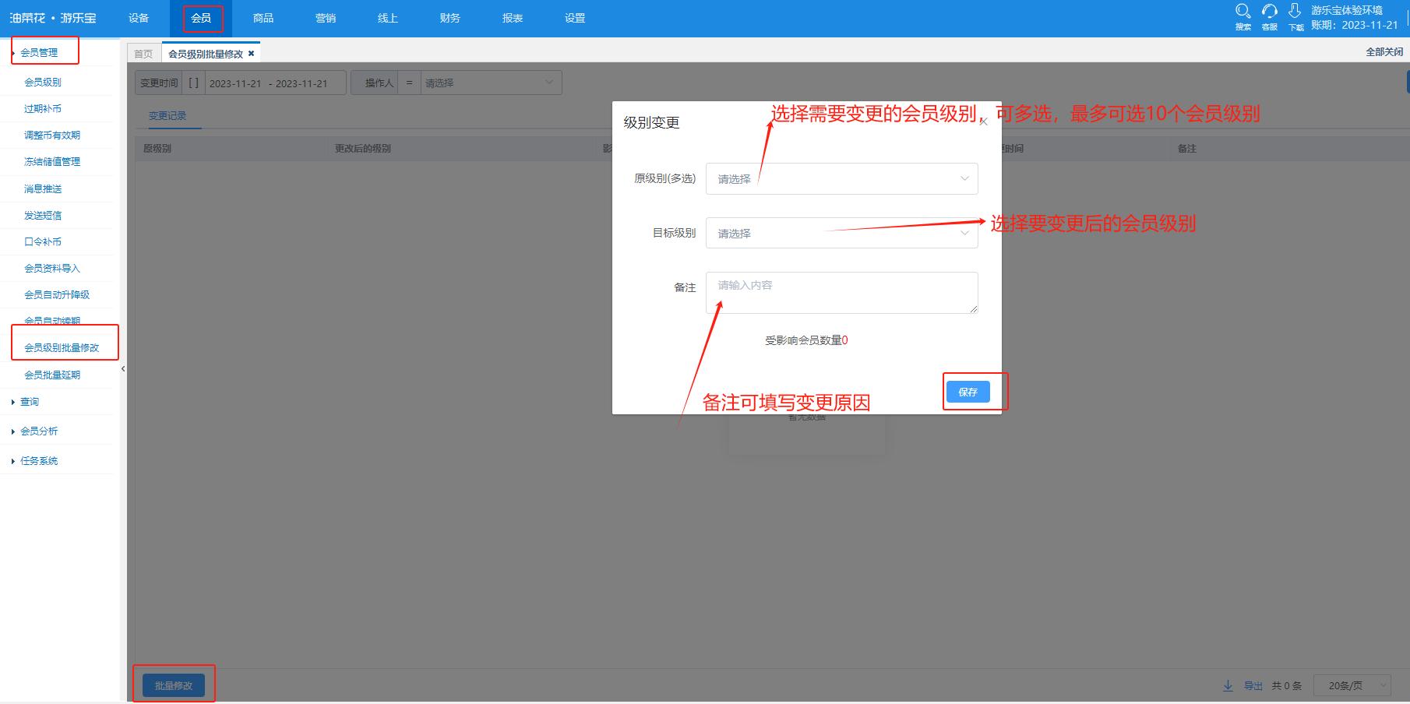Open the 商品 top menu
The width and height of the screenshot is (1410, 704).
[x=263, y=18]
